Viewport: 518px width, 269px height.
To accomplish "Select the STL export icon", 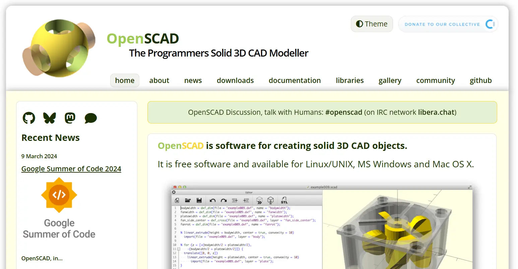I will [x=283, y=200].
